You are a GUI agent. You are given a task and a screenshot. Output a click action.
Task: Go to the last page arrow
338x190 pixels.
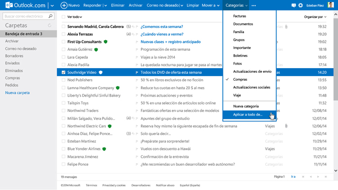326,177
